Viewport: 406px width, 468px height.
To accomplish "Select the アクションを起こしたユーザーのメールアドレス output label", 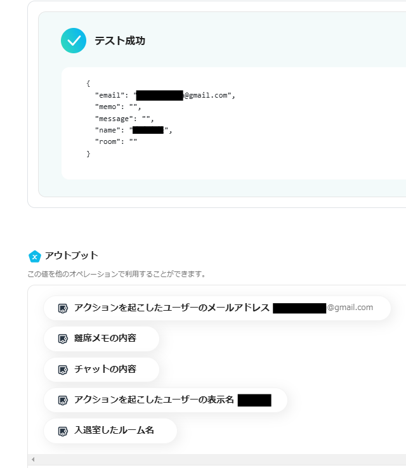I will click(x=171, y=308).
